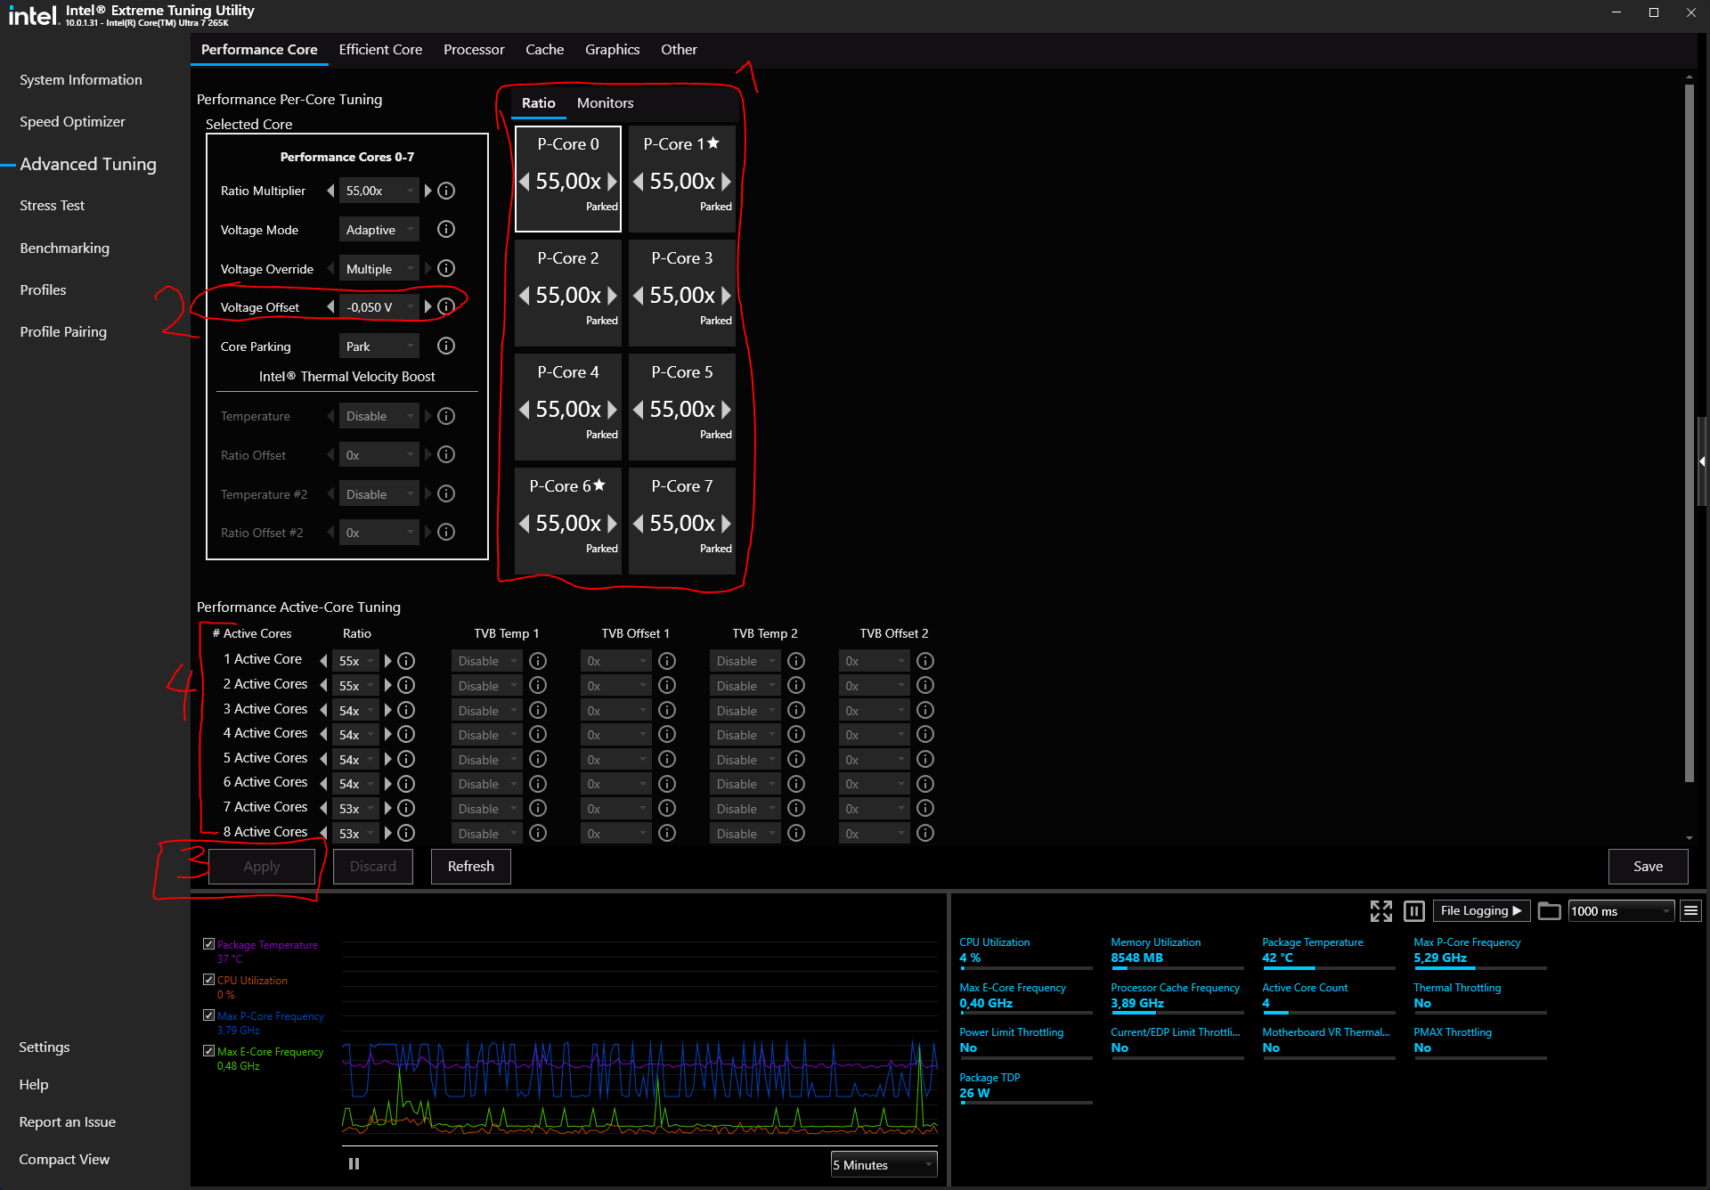Pause monitoring with the toolbar pause icon
Screen dimensions: 1710x1190
coord(1413,910)
